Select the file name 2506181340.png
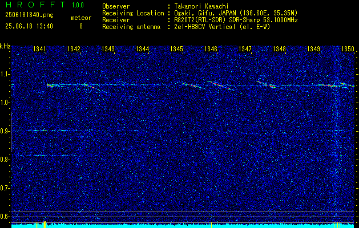The width and height of the screenshot is (359, 228). [29, 15]
